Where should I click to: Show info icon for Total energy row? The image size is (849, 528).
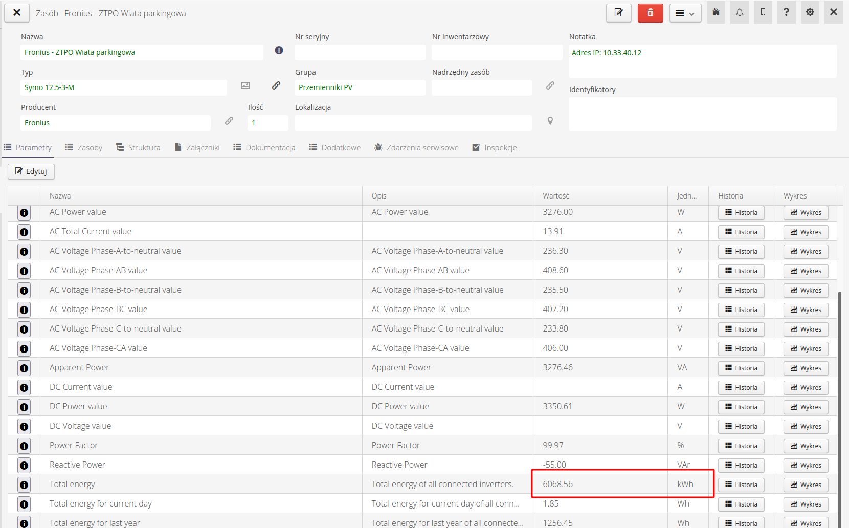click(24, 485)
